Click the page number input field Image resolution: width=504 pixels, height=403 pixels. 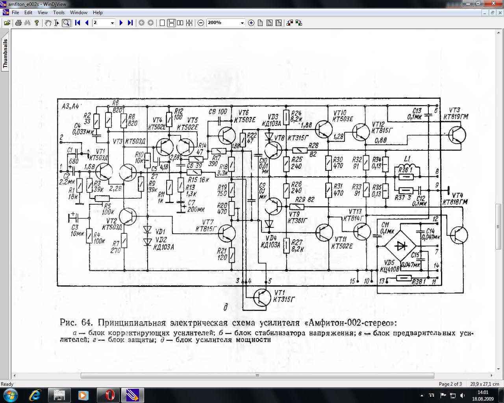click(101, 23)
